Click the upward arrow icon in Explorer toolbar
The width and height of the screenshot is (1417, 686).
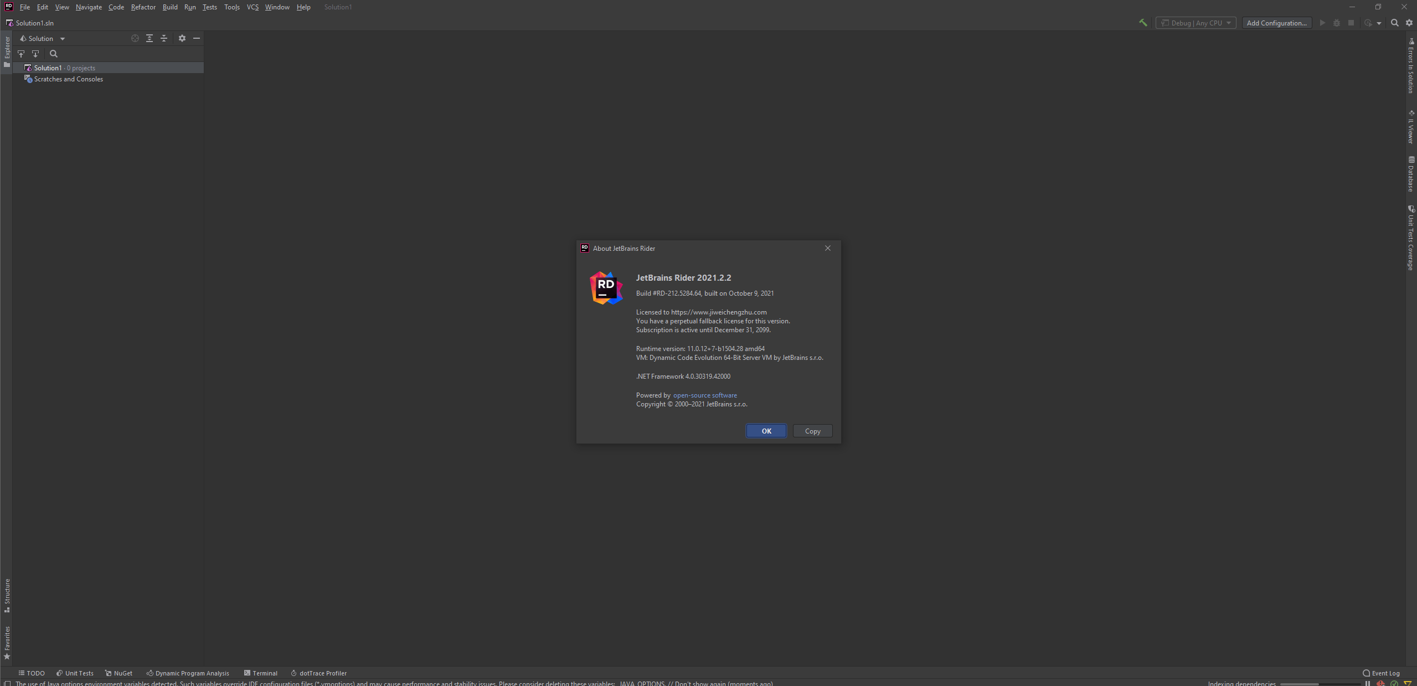21,54
